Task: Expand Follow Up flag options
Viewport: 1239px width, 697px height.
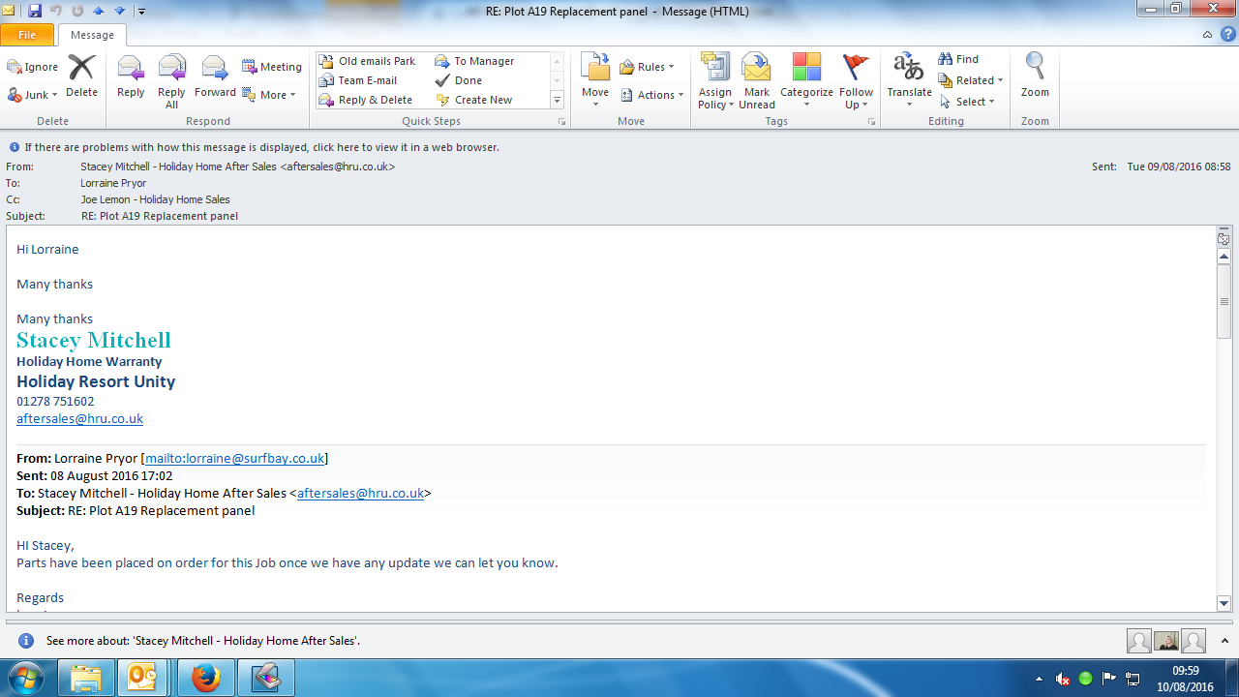Action: pos(856,81)
